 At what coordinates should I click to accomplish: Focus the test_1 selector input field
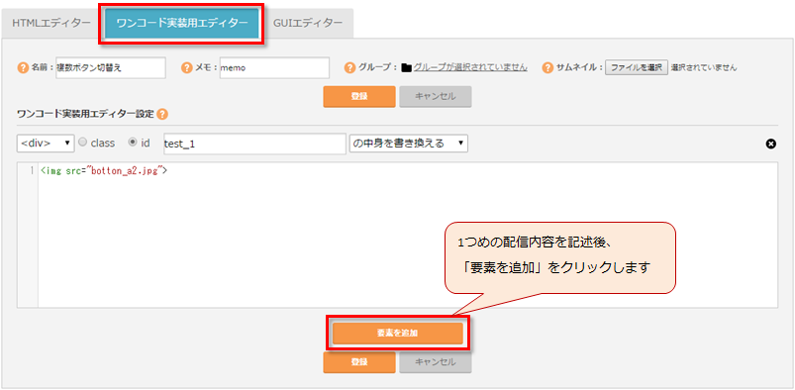click(254, 145)
